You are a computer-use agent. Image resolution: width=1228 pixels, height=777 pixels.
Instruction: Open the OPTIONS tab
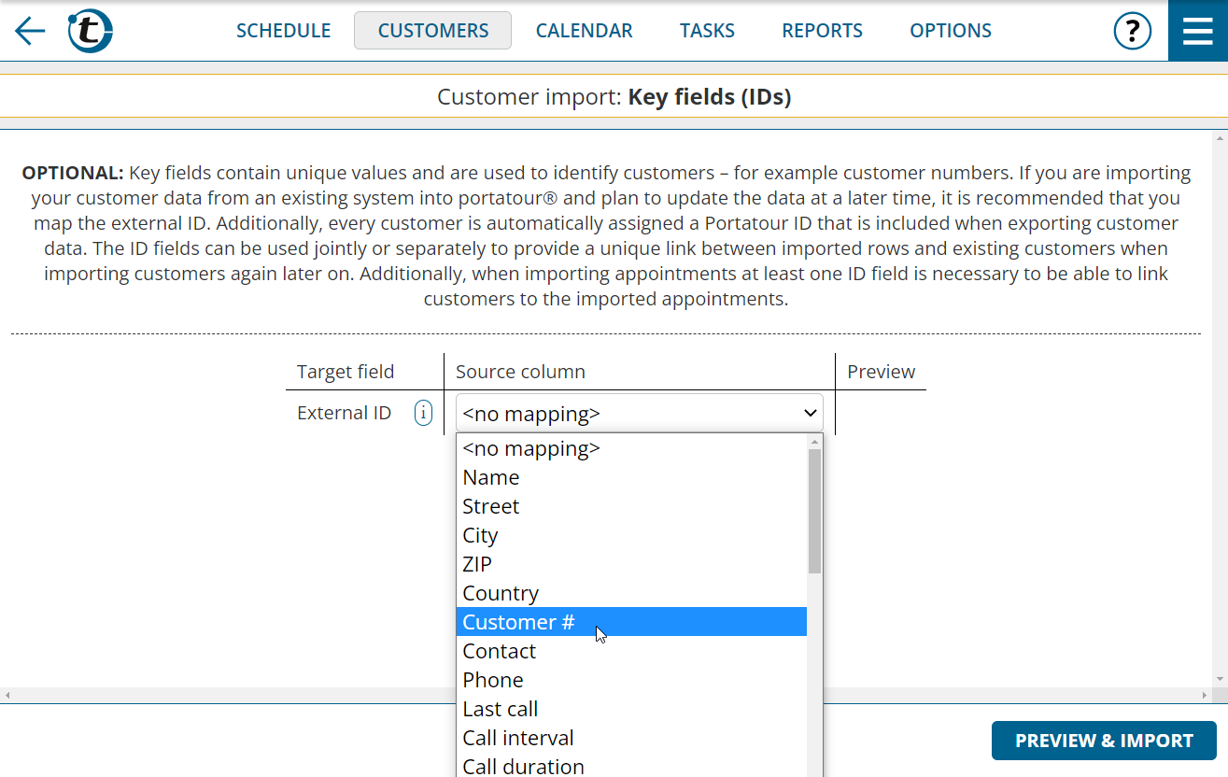click(x=950, y=30)
